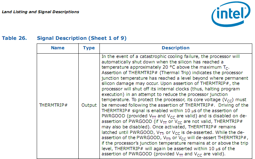Image resolution: width=255 pixels, height=159 pixels.
Task: Click line beginning 'PWRGOOD (provided V'
Action: click(174, 116)
